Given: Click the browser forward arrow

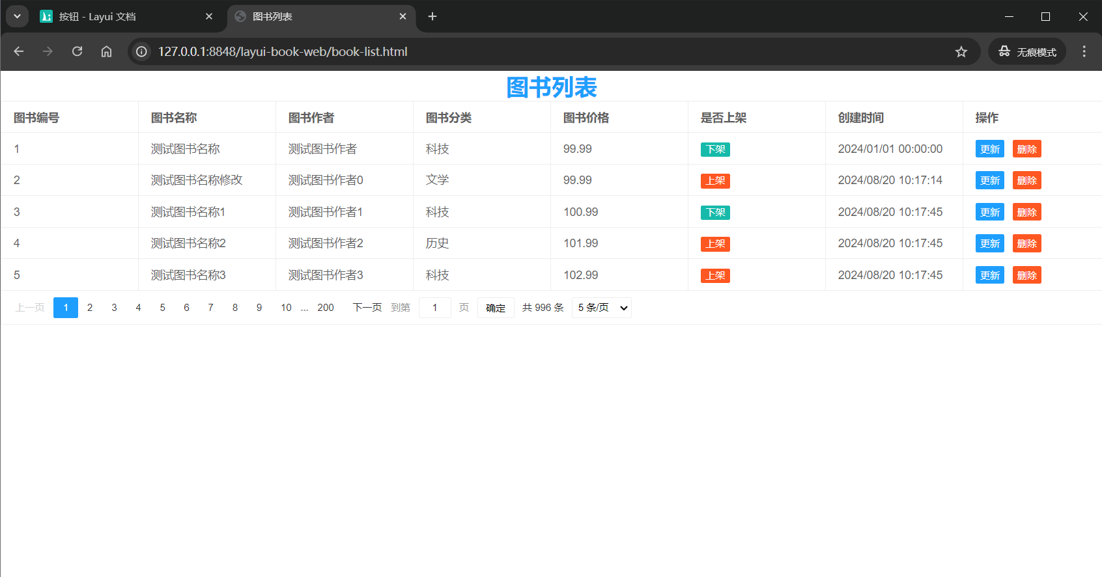Looking at the screenshot, I should coord(48,51).
